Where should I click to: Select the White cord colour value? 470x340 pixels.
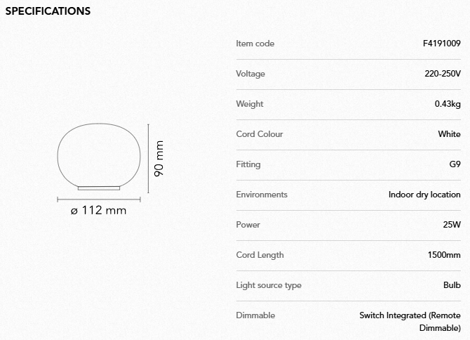(x=449, y=134)
